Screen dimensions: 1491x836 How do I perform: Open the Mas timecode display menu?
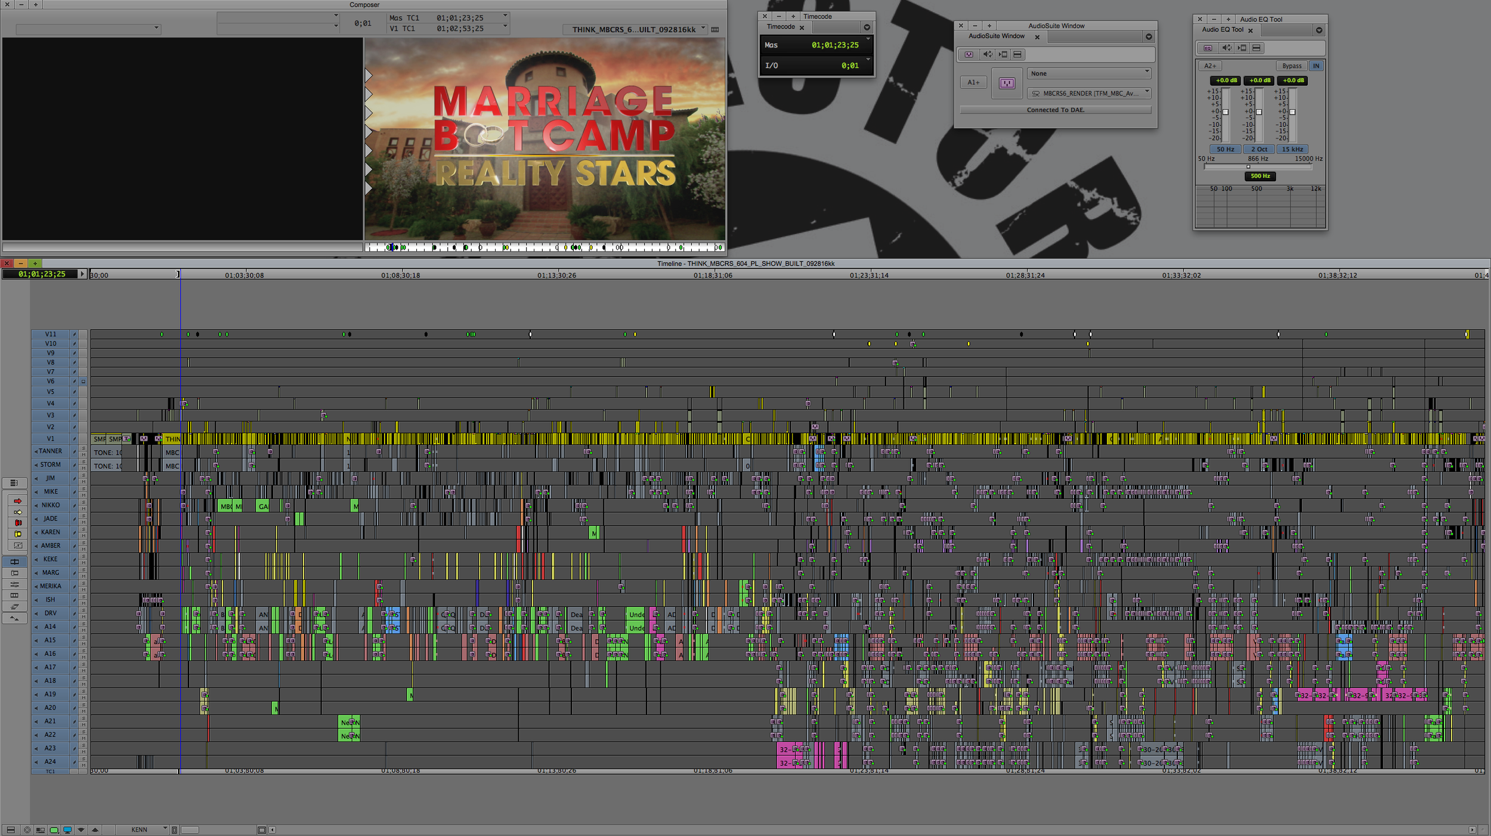(x=868, y=39)
